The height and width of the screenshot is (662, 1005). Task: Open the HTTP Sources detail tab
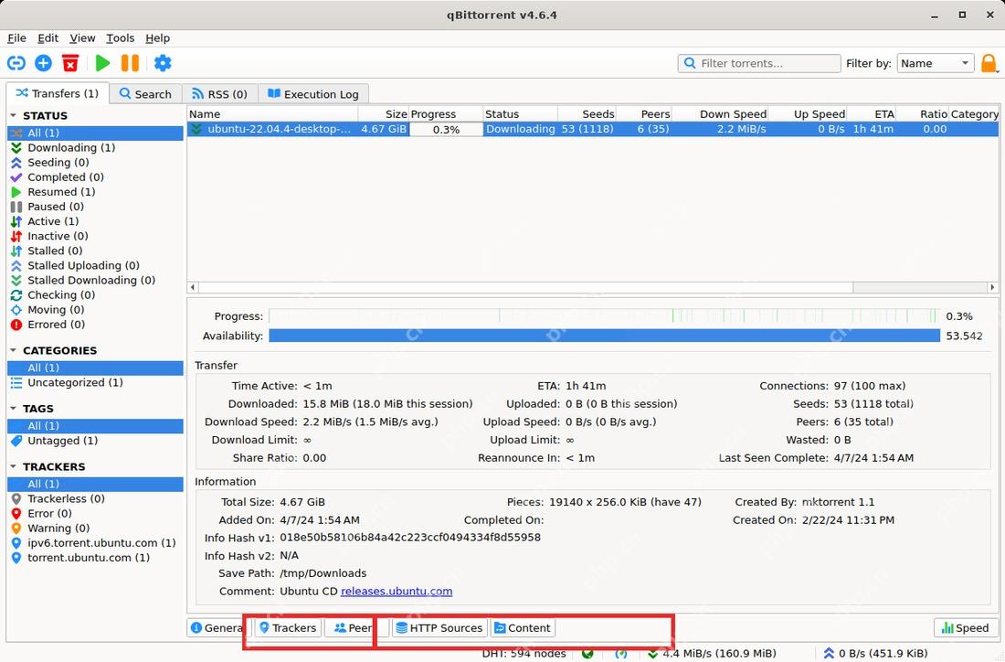coord(439,628)
